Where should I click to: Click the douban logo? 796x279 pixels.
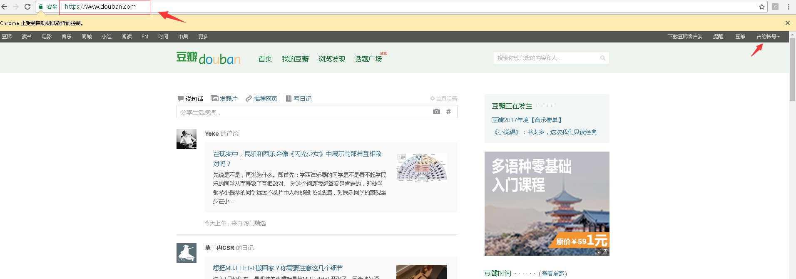(x=208, y=58)
